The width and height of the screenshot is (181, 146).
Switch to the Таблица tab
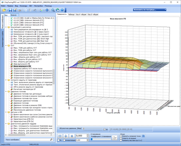(71, 14)
